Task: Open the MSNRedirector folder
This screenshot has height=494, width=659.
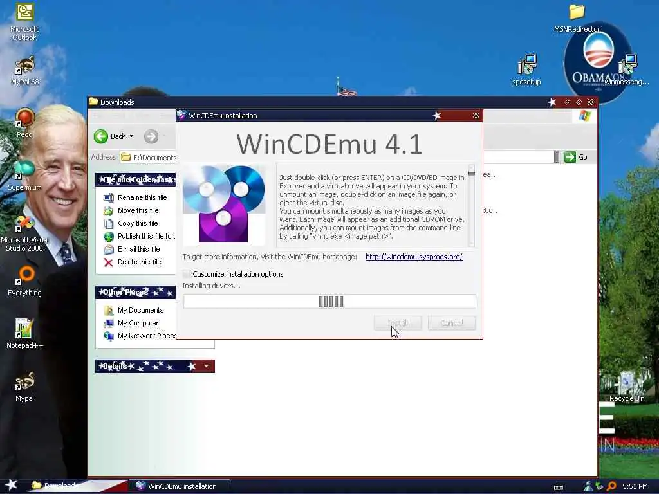Action: tap(577, 18)
